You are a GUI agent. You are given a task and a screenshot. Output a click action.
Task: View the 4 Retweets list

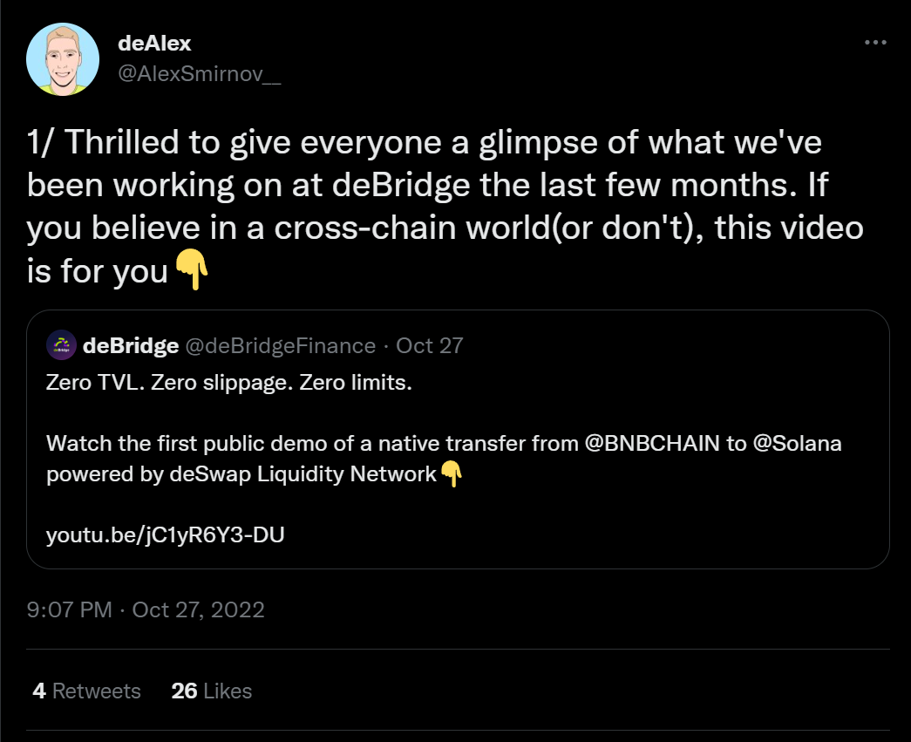(x=86, y=691)
